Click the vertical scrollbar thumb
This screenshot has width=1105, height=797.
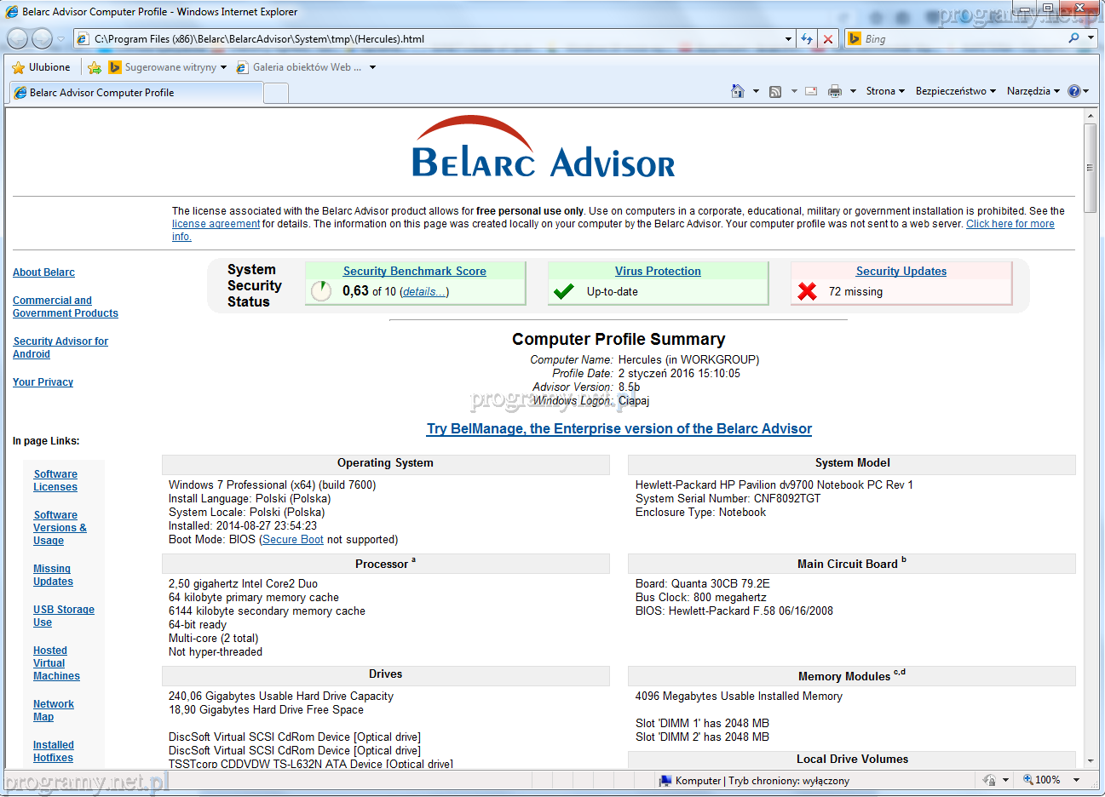tap(1090, 168)
